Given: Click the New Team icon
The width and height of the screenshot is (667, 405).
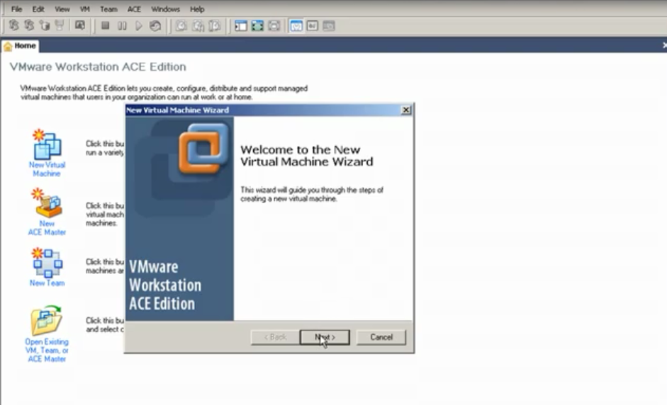Looking at the screenshot, I should click(x=47, y=263).
